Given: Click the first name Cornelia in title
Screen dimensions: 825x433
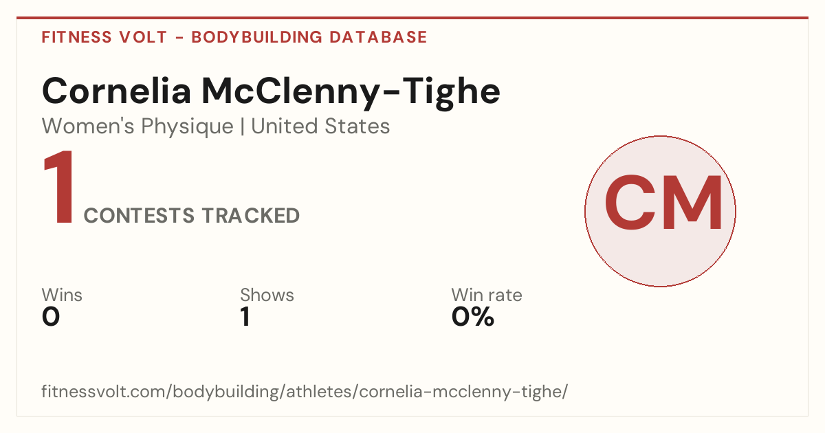Looking at the screenshot, I should click(x=116, y=91).
